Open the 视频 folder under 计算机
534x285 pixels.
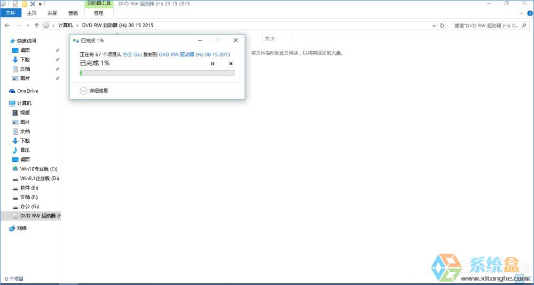click(x=25, y=113)
